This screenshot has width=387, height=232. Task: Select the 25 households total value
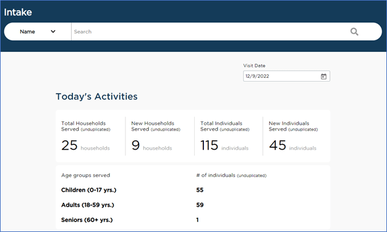click(x=69, y=145)
